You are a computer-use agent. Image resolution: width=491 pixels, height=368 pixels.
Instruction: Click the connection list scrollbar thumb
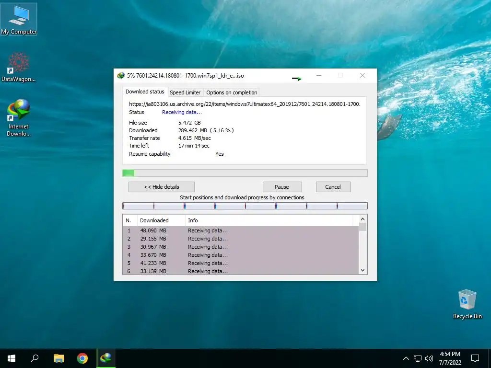coord(362,227)
